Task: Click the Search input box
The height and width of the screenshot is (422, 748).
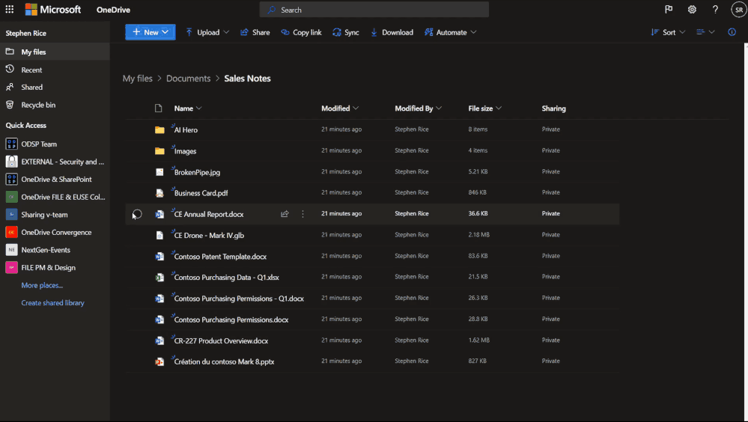Action: pyautogui.click(x=374, y=10)
